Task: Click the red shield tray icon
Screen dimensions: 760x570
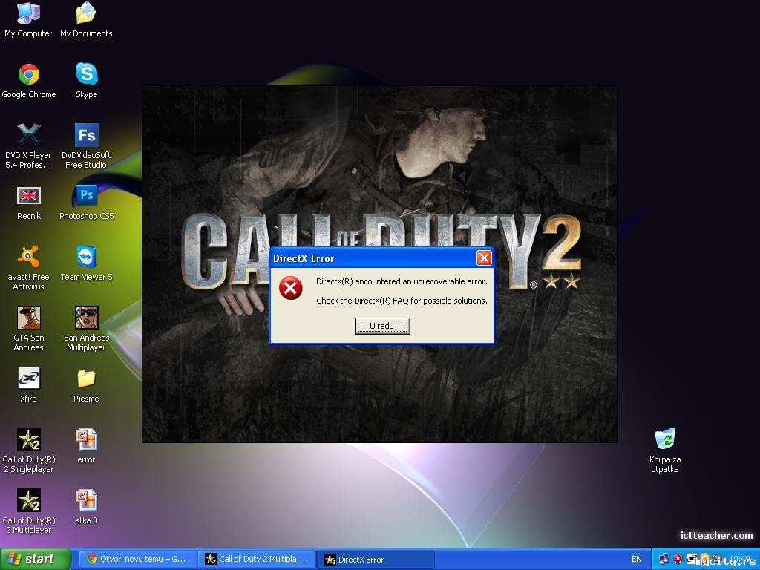Action: tap(678, 560)
